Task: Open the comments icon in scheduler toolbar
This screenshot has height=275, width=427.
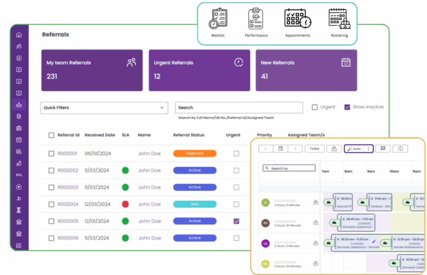Action: click(x=383, y=149)
